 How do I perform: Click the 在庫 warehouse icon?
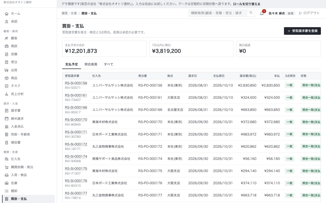tap(7, 183)
